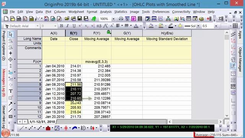Viewport: 245px width, 138px height.
Task: Click the add new columns icon
Action: point(209,19)
